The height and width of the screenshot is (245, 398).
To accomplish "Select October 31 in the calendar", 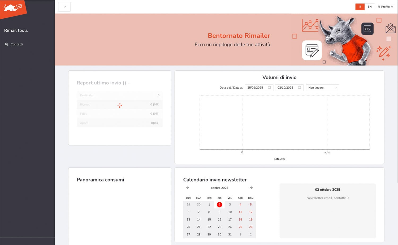I will pyautogui.click(x=230, y=234).
